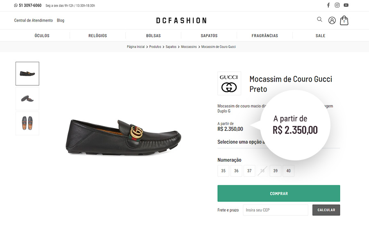Click the Gucci brand logo

[229, 83]
